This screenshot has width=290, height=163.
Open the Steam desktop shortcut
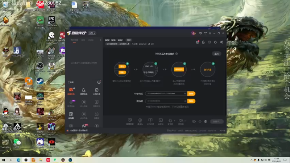click(x=40, y=83)
